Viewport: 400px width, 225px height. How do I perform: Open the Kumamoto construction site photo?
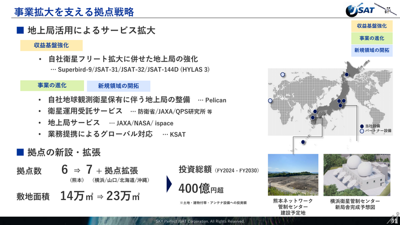click(x=293, y=175)
